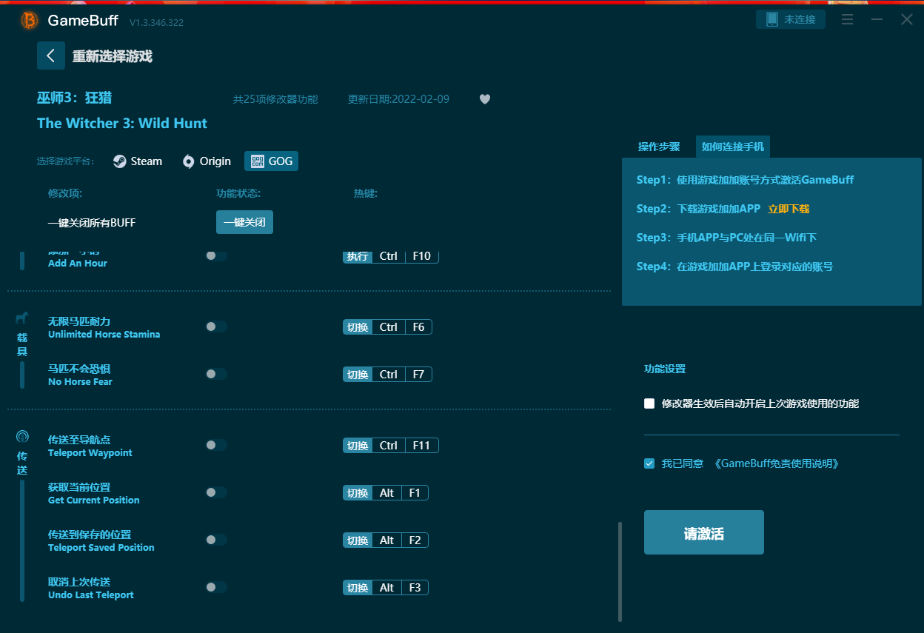Viewport: 924px width, 633px height.
Task: Open the GameBuff免责使用说明 link
Action: coord(777,463)
